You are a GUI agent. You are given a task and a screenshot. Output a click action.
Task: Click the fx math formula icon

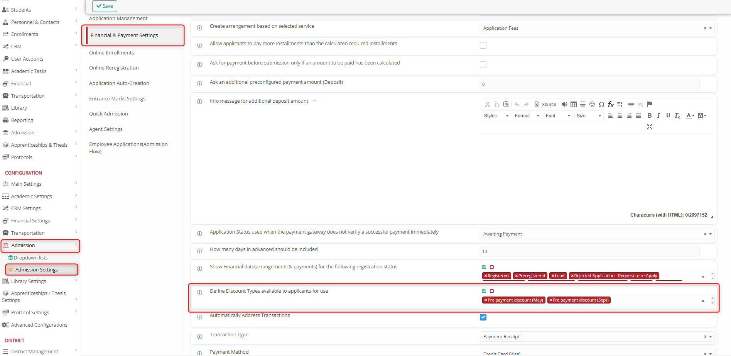[611, 104]
